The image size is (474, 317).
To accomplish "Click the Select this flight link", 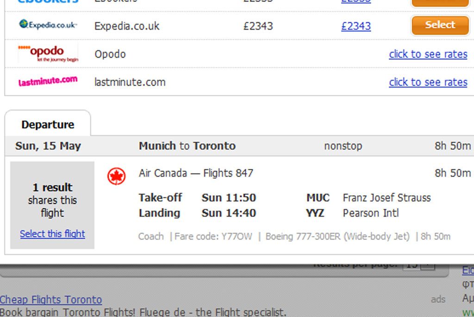I will pos(52,234).
